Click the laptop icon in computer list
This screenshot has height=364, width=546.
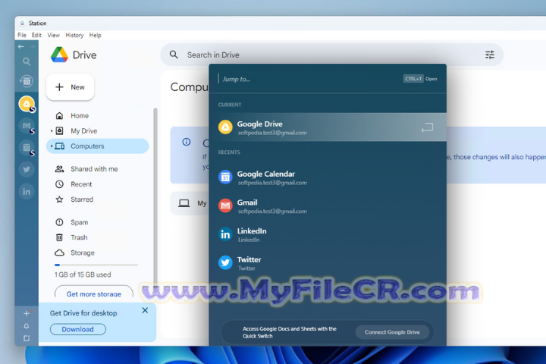(x=184, y=203)
